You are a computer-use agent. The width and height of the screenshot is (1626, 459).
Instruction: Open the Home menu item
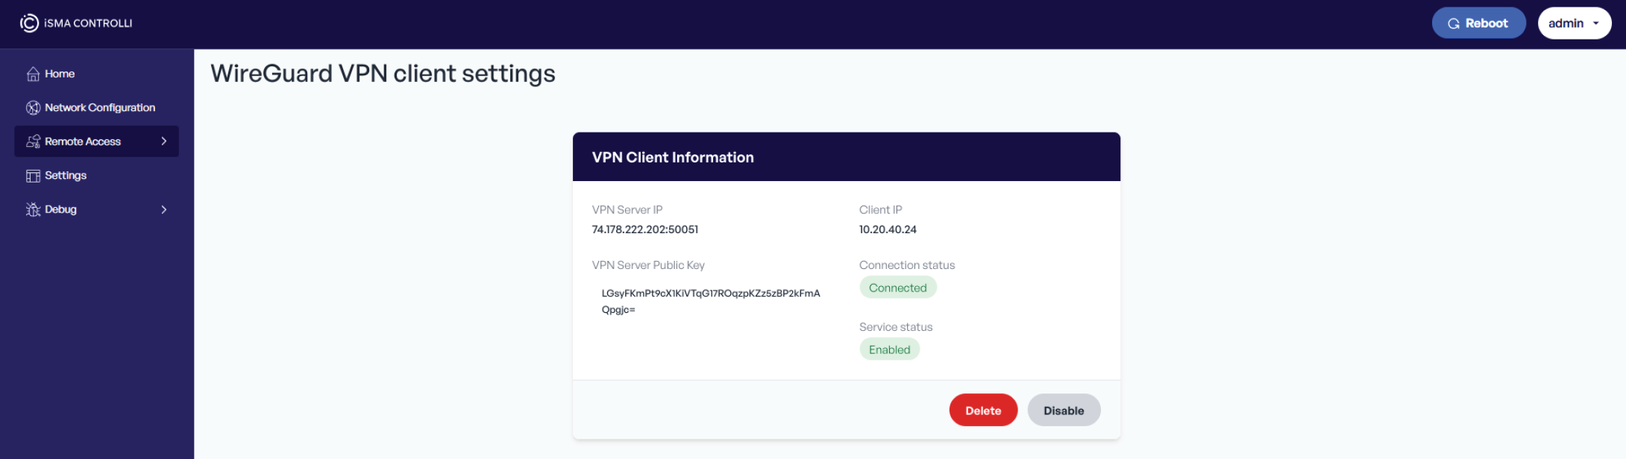(96, 74)
